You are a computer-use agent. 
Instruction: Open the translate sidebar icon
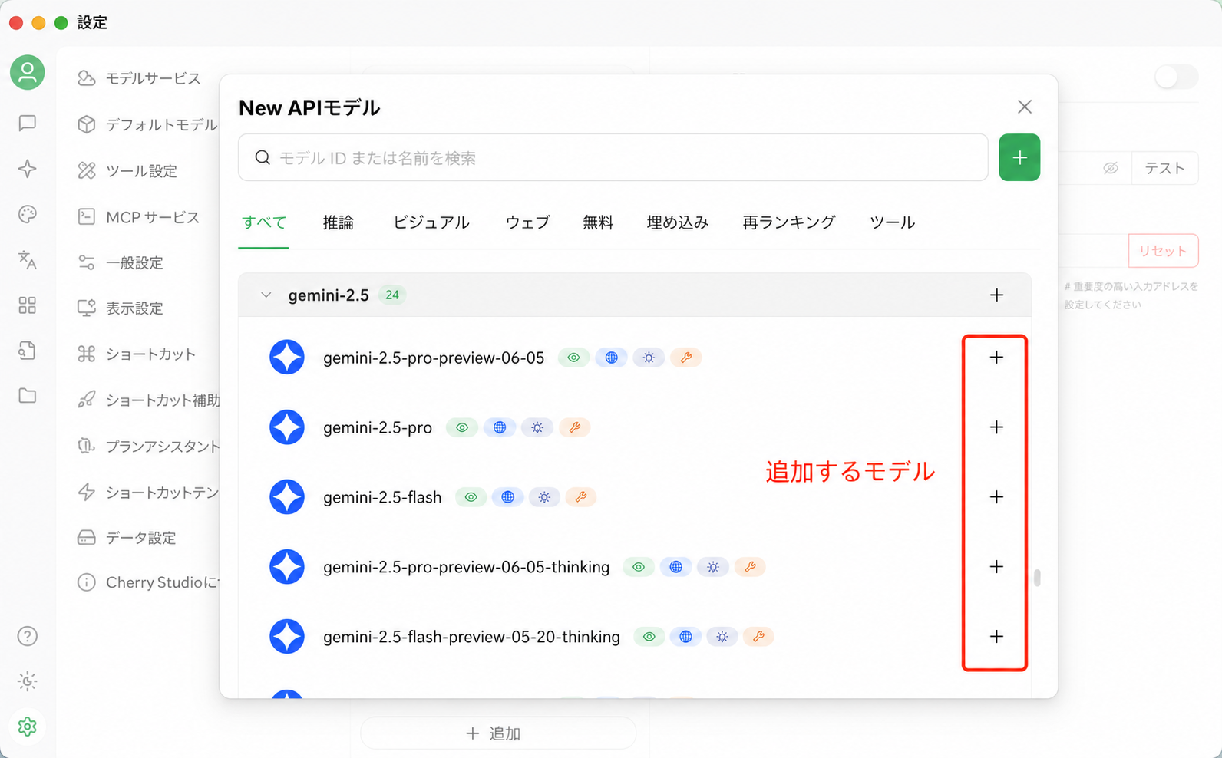(28, 260)
